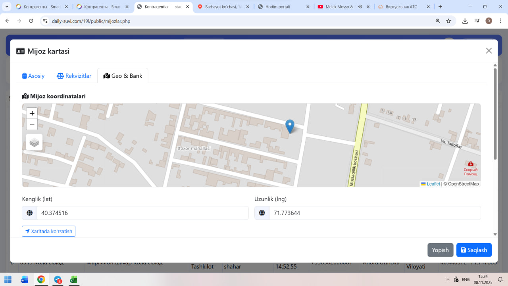This screenshot has width=508, height=286.
Task: Open the media controls icon in Chrome toolbar
Action: point(477,21)
